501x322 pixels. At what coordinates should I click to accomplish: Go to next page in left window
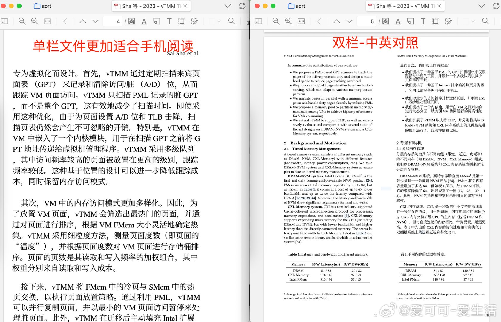(x=95, y=21)
